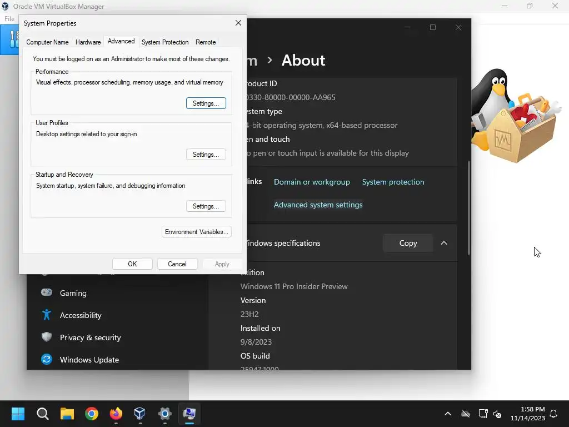Open Gaming settings category
The width and height of the screenshot is (569, 427).
click(73, 293)
